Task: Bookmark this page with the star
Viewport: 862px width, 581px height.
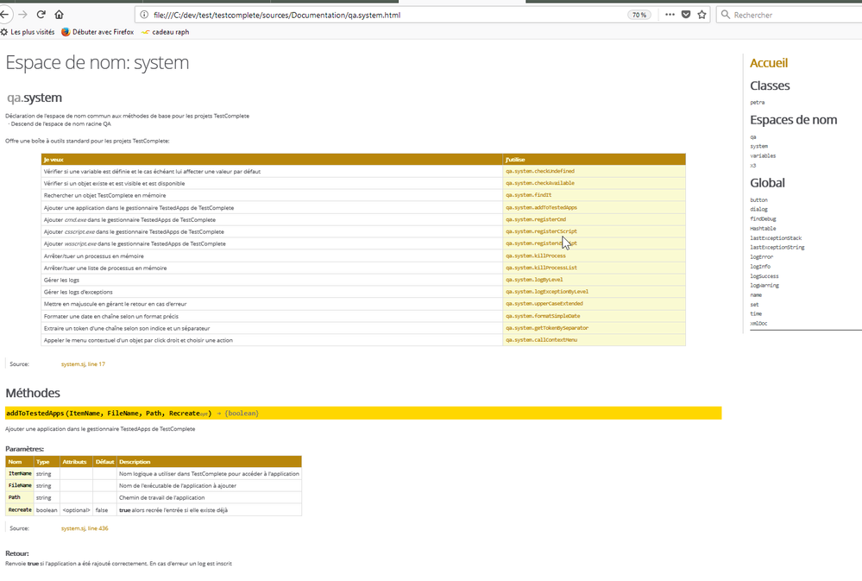Action: click(x=702, y=15)
